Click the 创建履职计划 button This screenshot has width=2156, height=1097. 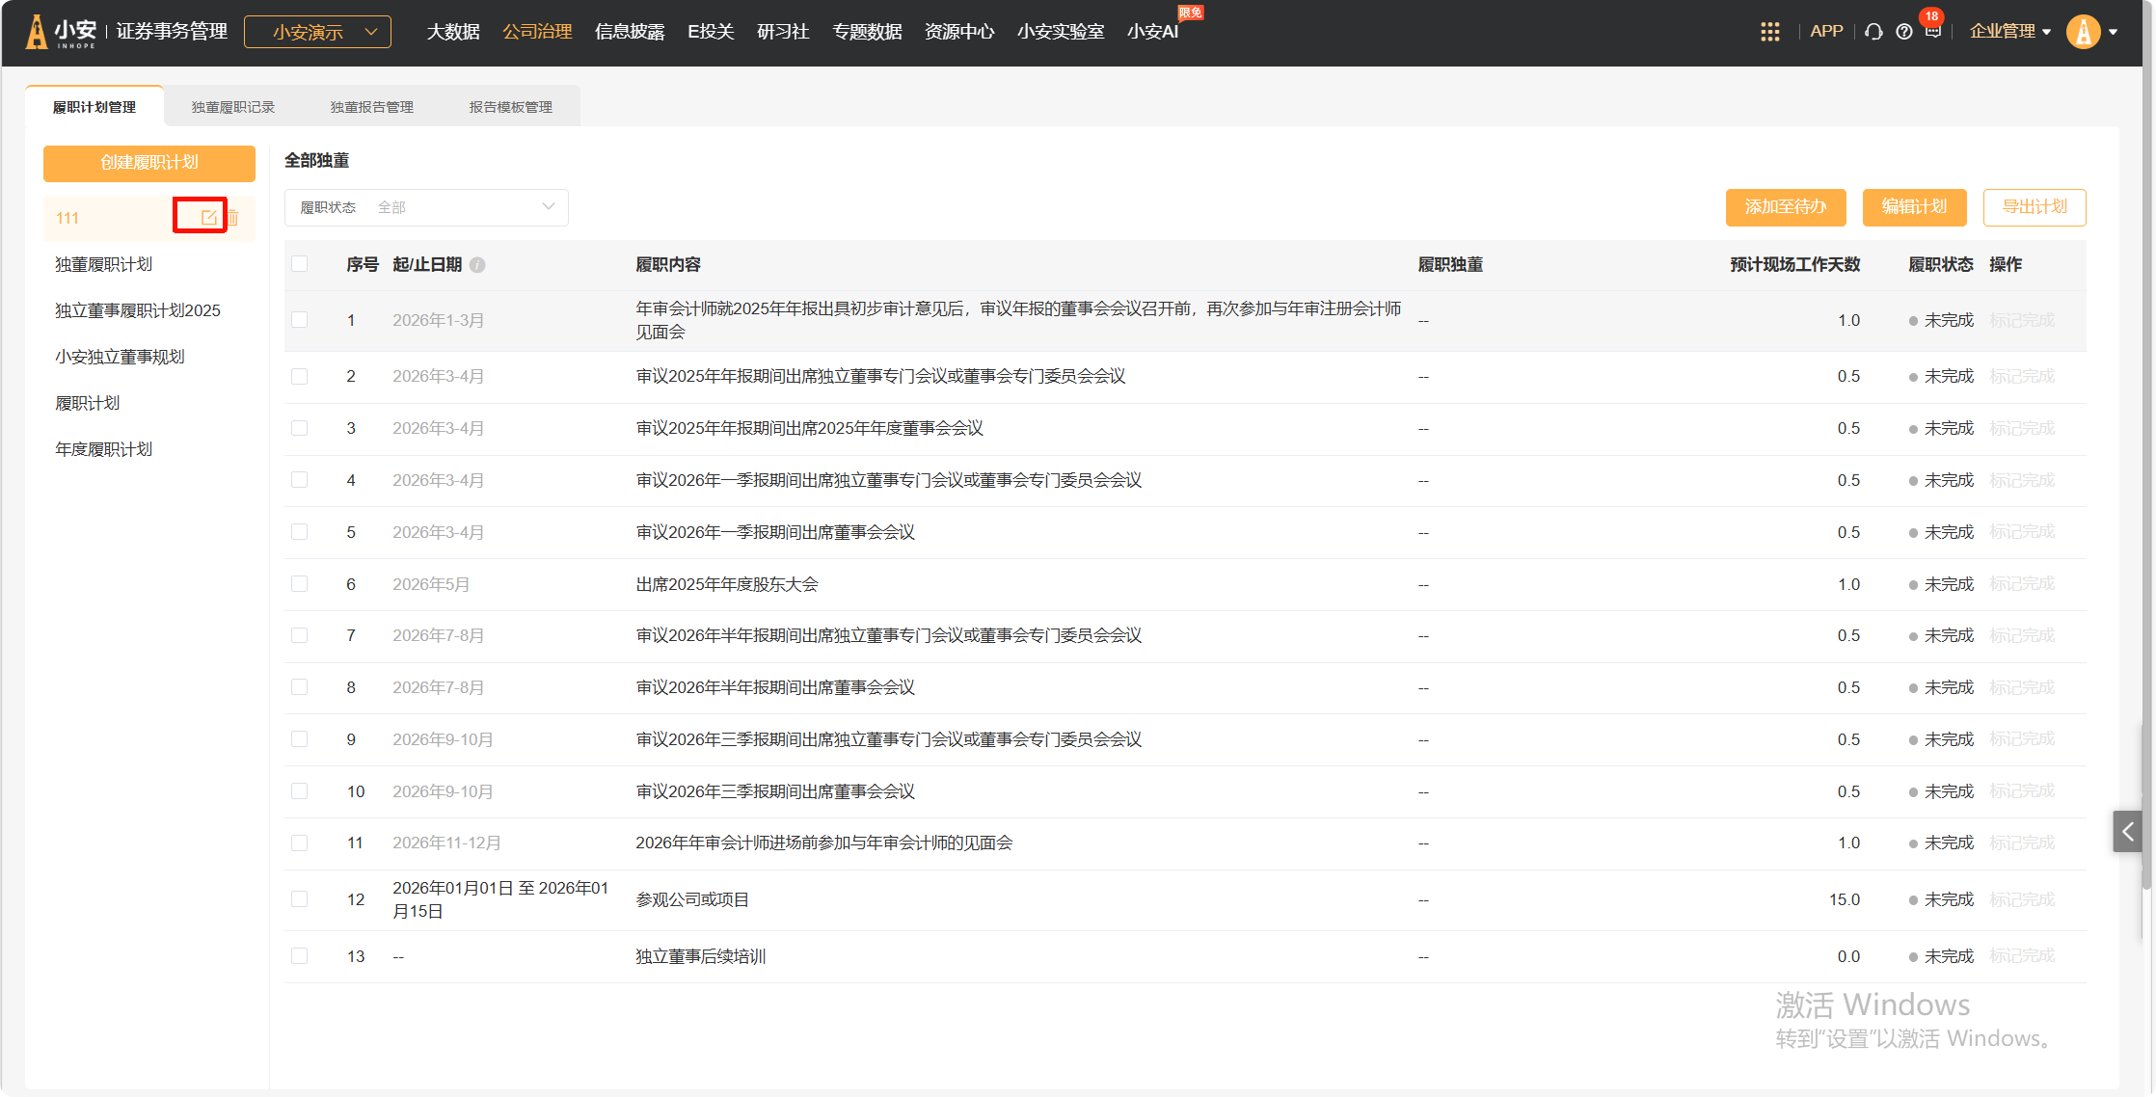click(149, 163)
